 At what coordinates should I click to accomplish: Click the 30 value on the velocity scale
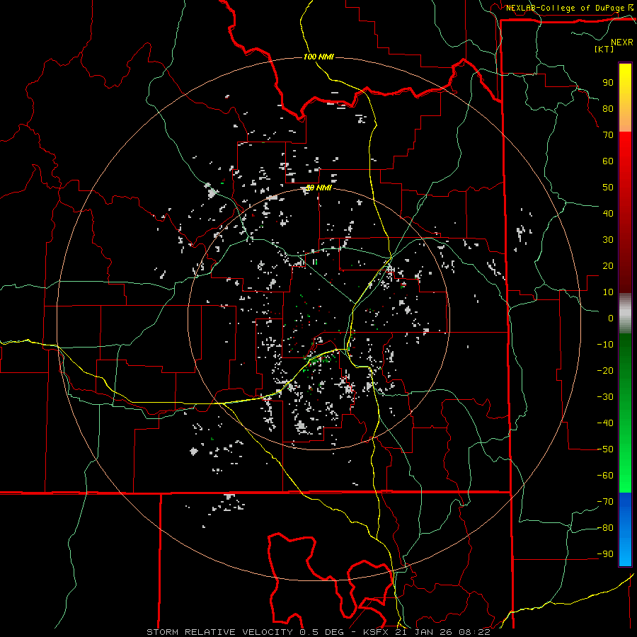tap(608, 240)
